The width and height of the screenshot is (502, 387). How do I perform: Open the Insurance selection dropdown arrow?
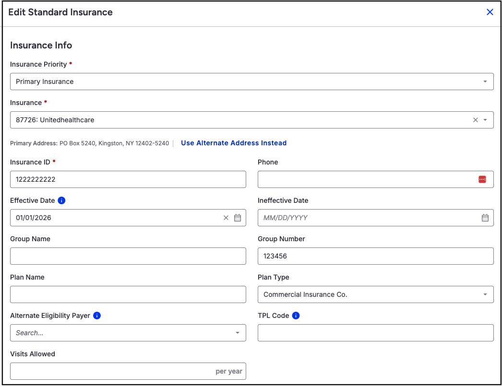[x=485, y=120]
